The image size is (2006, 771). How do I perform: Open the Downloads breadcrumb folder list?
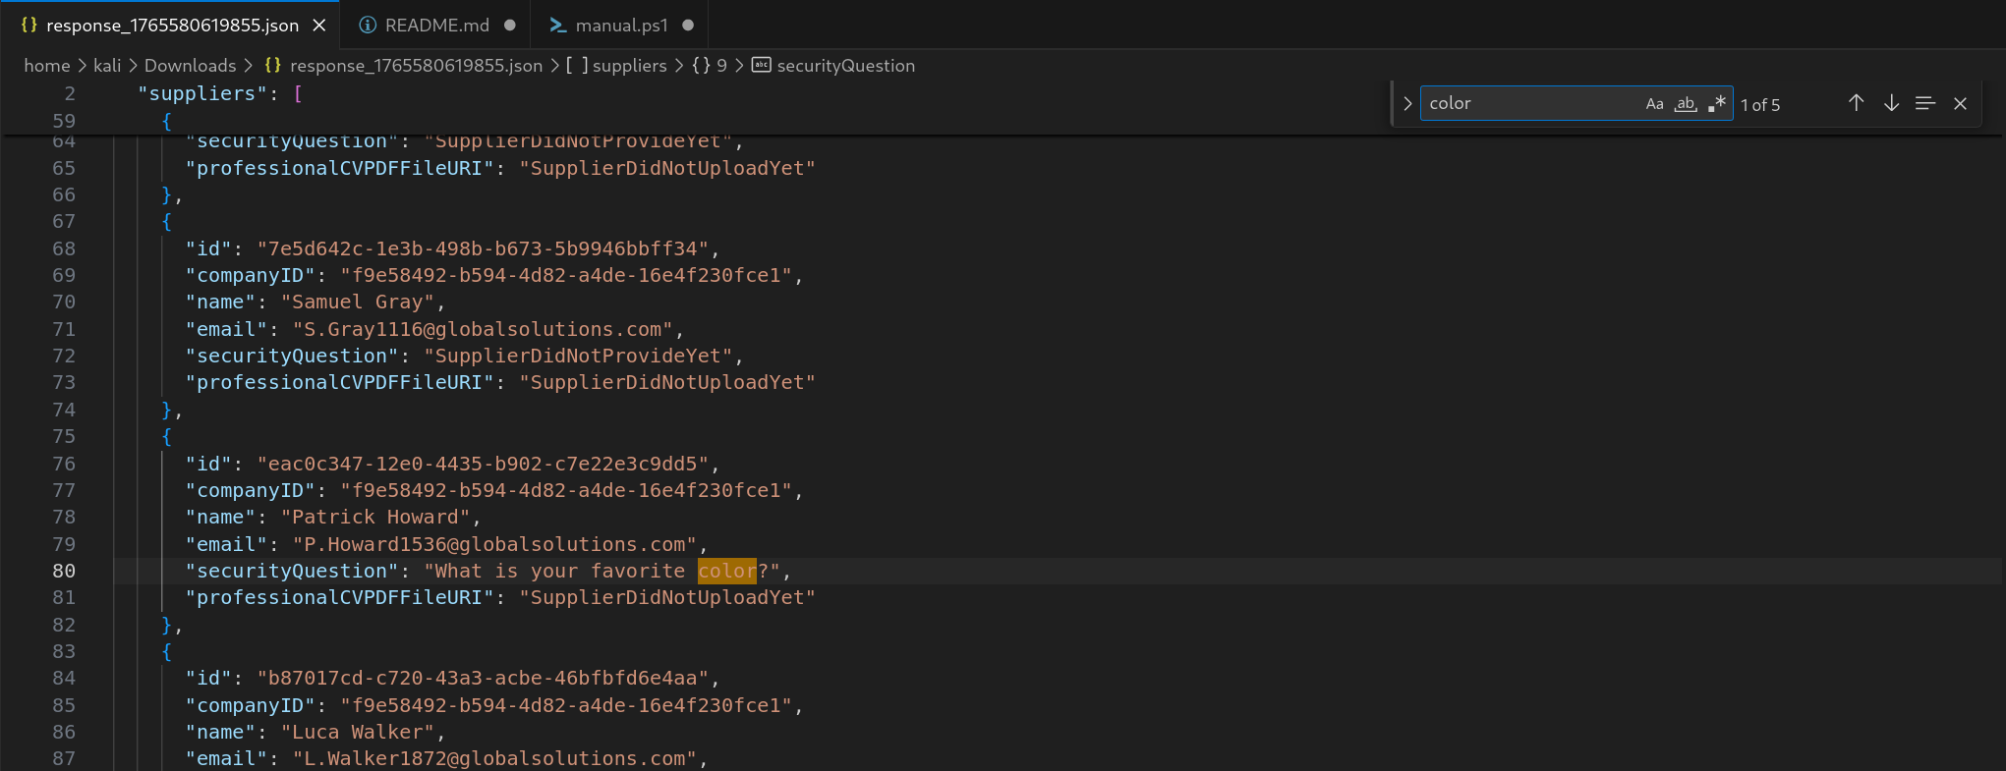click(x=190, y=66)
